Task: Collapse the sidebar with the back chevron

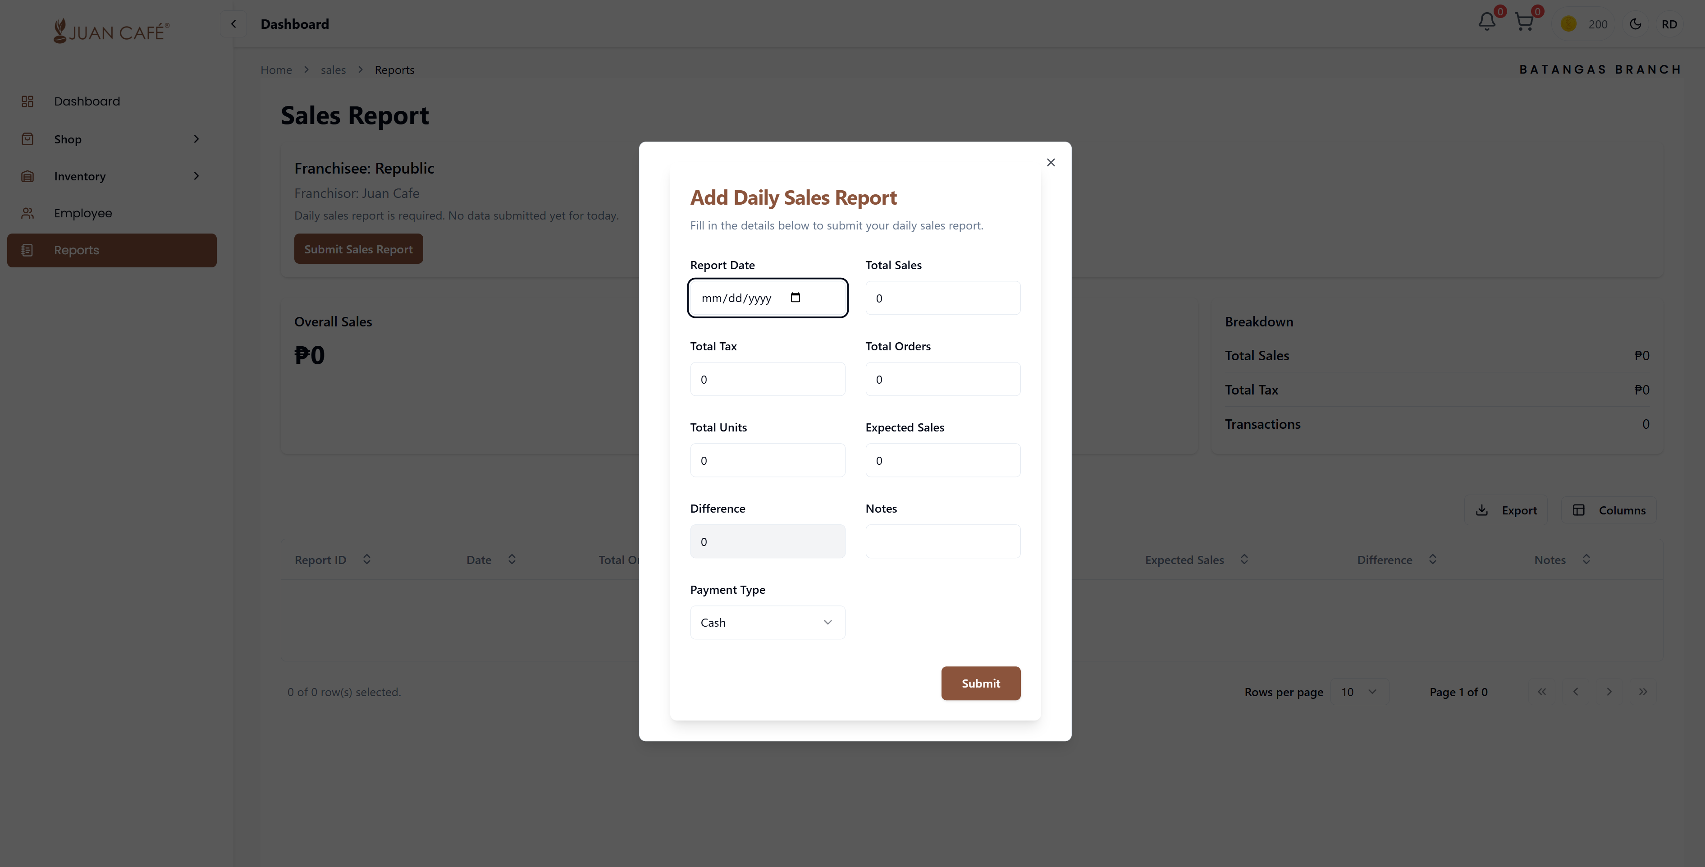Action: coord(233,23)
